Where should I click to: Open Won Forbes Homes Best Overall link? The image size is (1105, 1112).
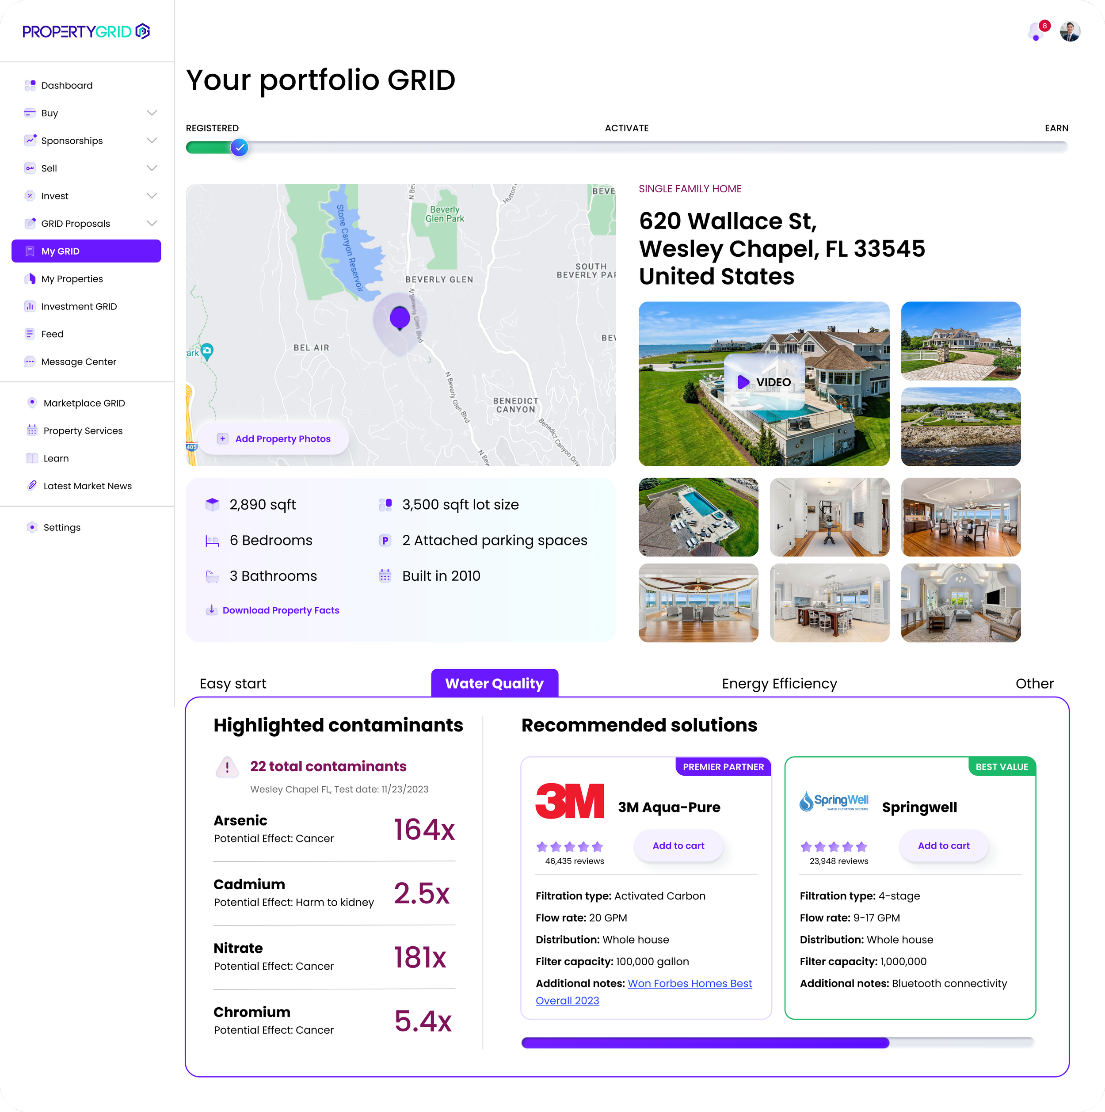644,992
